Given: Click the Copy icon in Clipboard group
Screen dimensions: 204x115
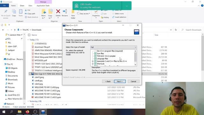Looking at the screenshot, I should pyautogui.click(x=14, y=12).
